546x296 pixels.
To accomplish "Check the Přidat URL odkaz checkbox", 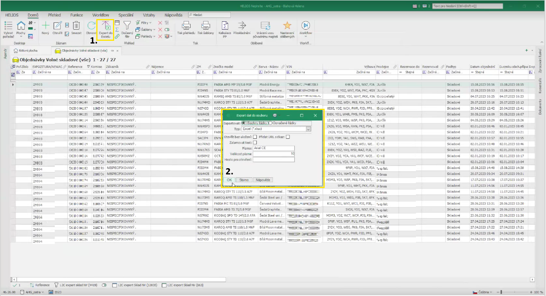I will click(288, 137).
